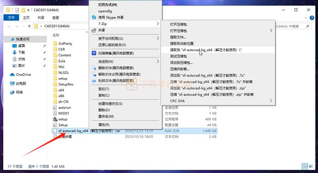This screenshot has height=173, width=318.
Task: Click the Eula folder icon
Action: 55,61
